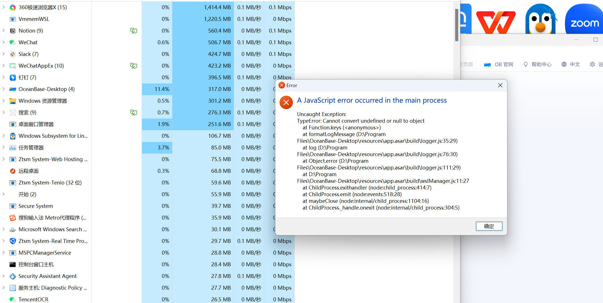
Task: Expand the 360极速浏览器X process group
Action: click(x=4, y=8)
